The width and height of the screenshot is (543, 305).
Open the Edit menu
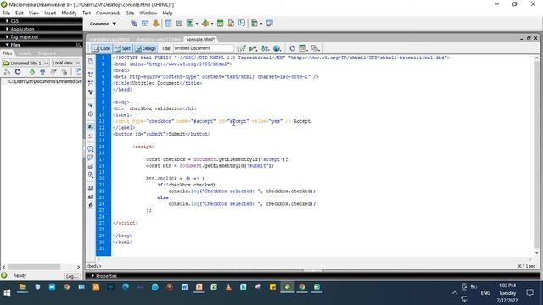coord(19,14)
